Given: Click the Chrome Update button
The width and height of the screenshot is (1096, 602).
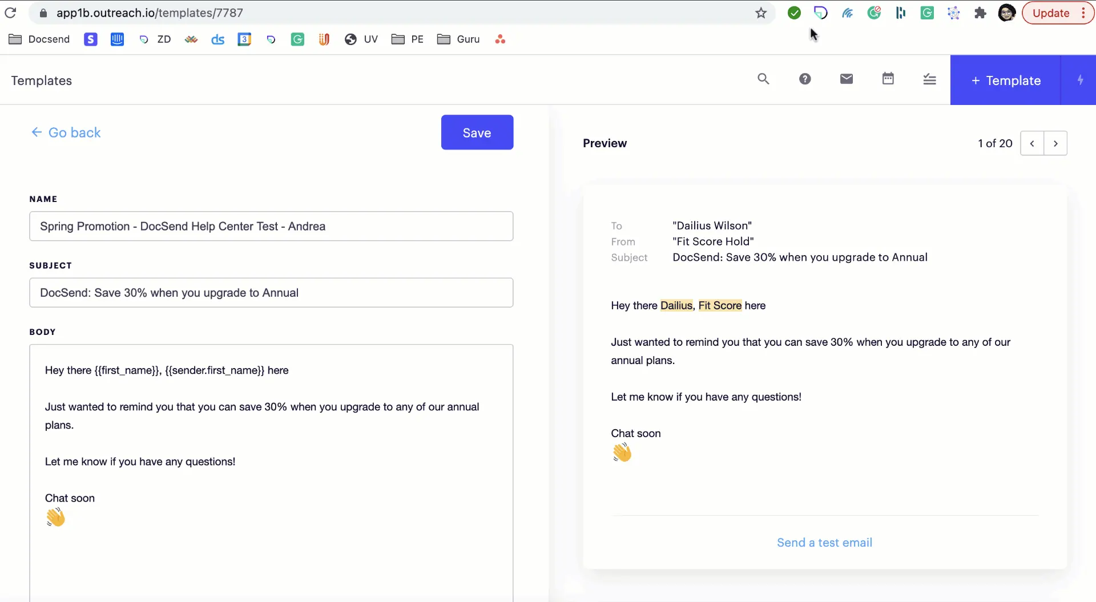Looking at the screenshot, I should point(1058,13).
